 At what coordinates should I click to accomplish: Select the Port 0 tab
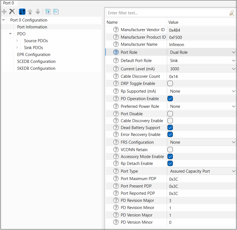pyautogui.click(x=9, y=3)
